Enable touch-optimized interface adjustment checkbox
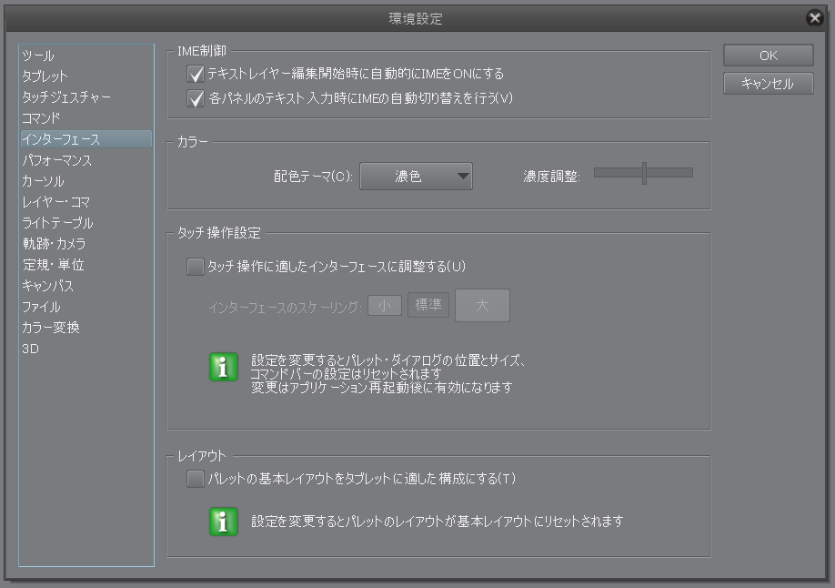Viewport: 835px width, 588px height. [196, 267]
